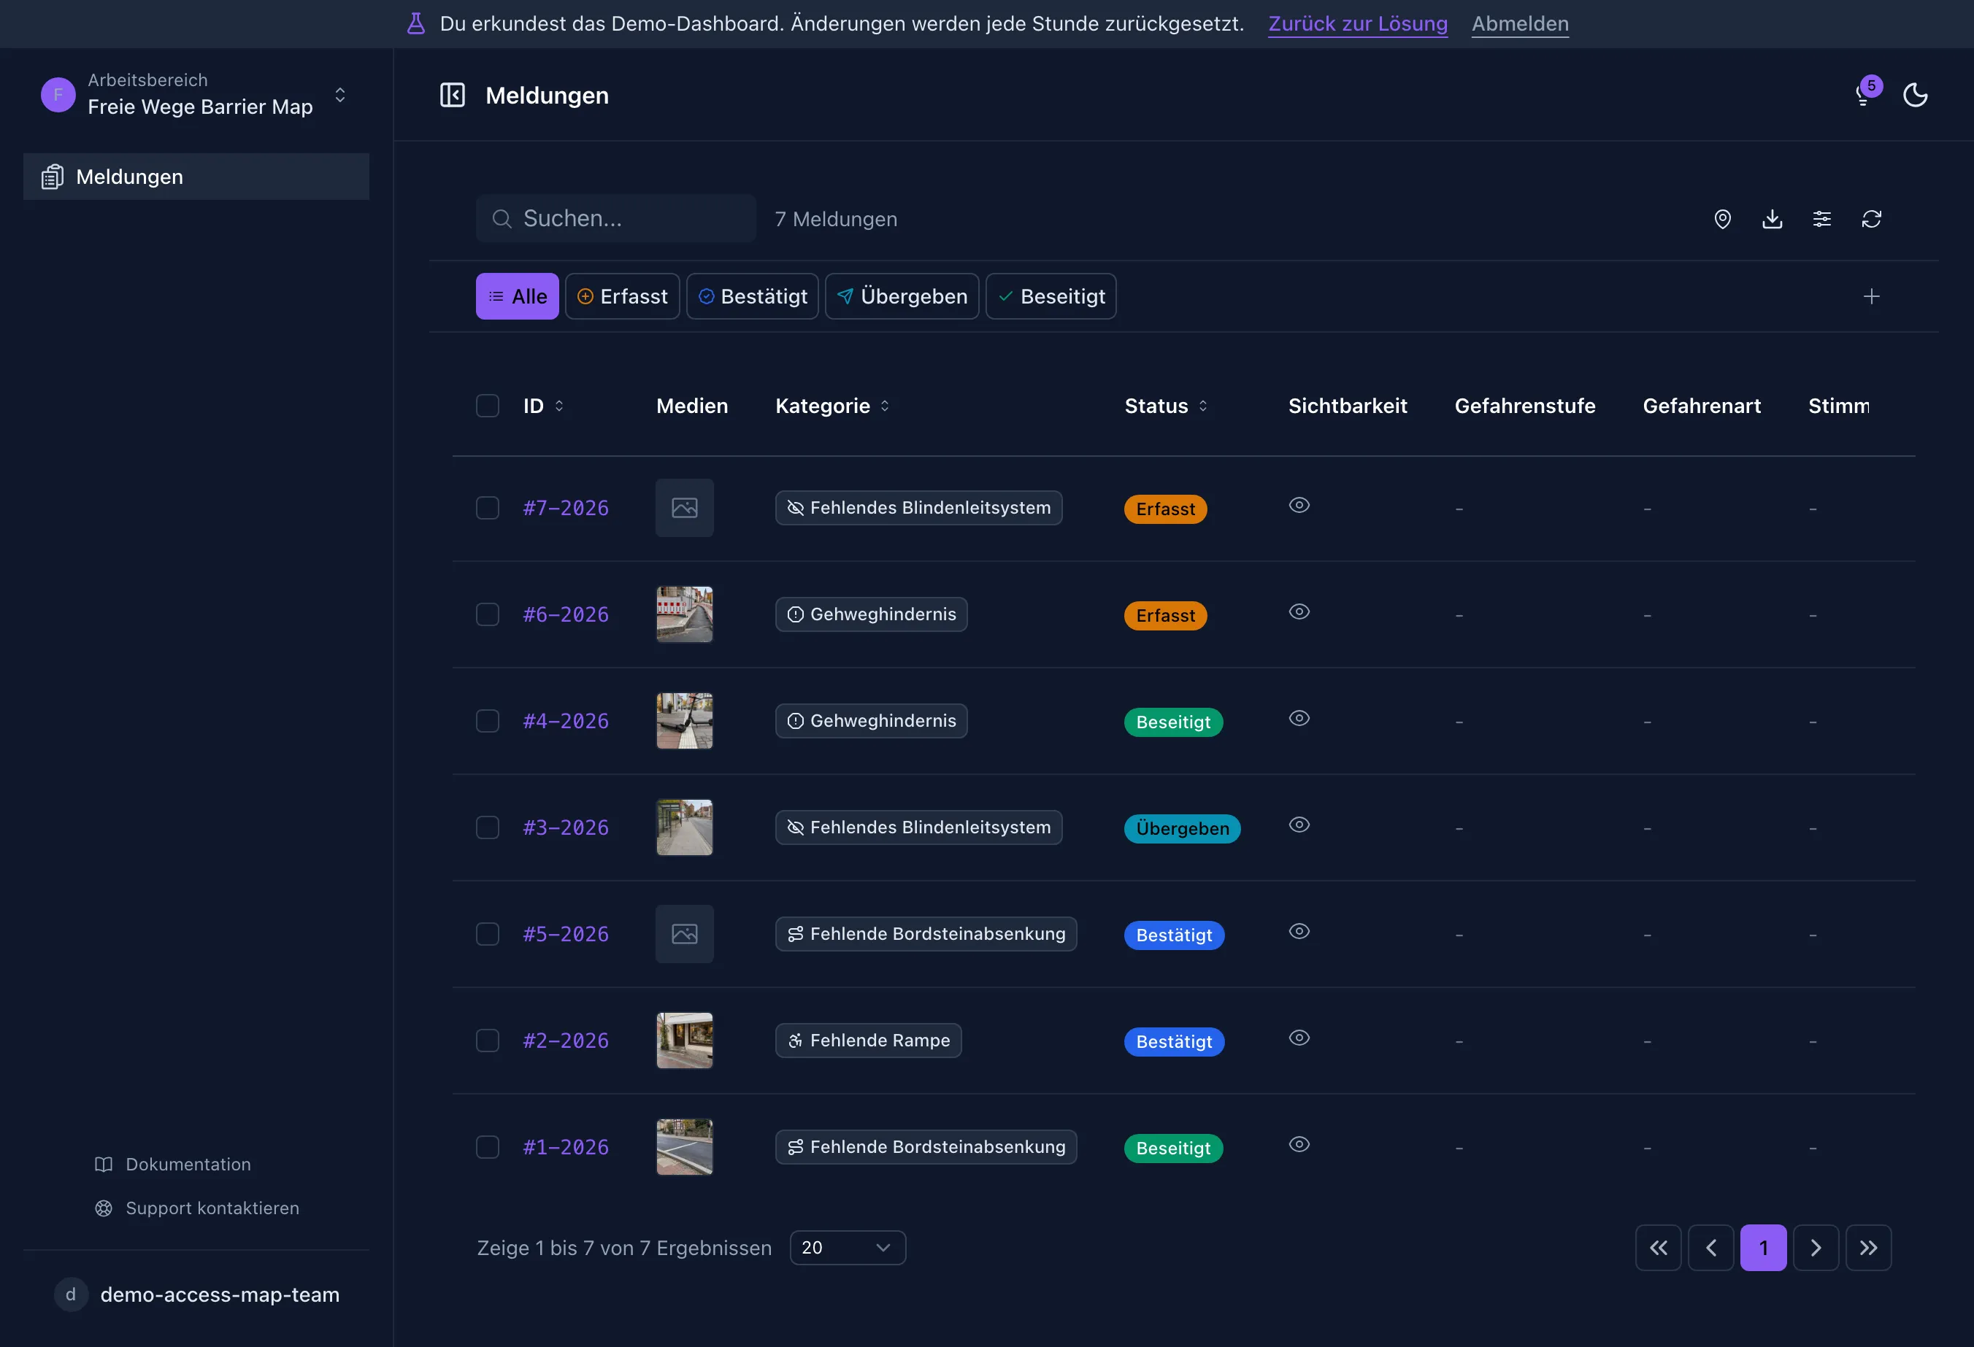Toggle visibility eye for #3-2026
Screen dimensions: 1974x1347
pyautogui.click(x=1299, y=825)
